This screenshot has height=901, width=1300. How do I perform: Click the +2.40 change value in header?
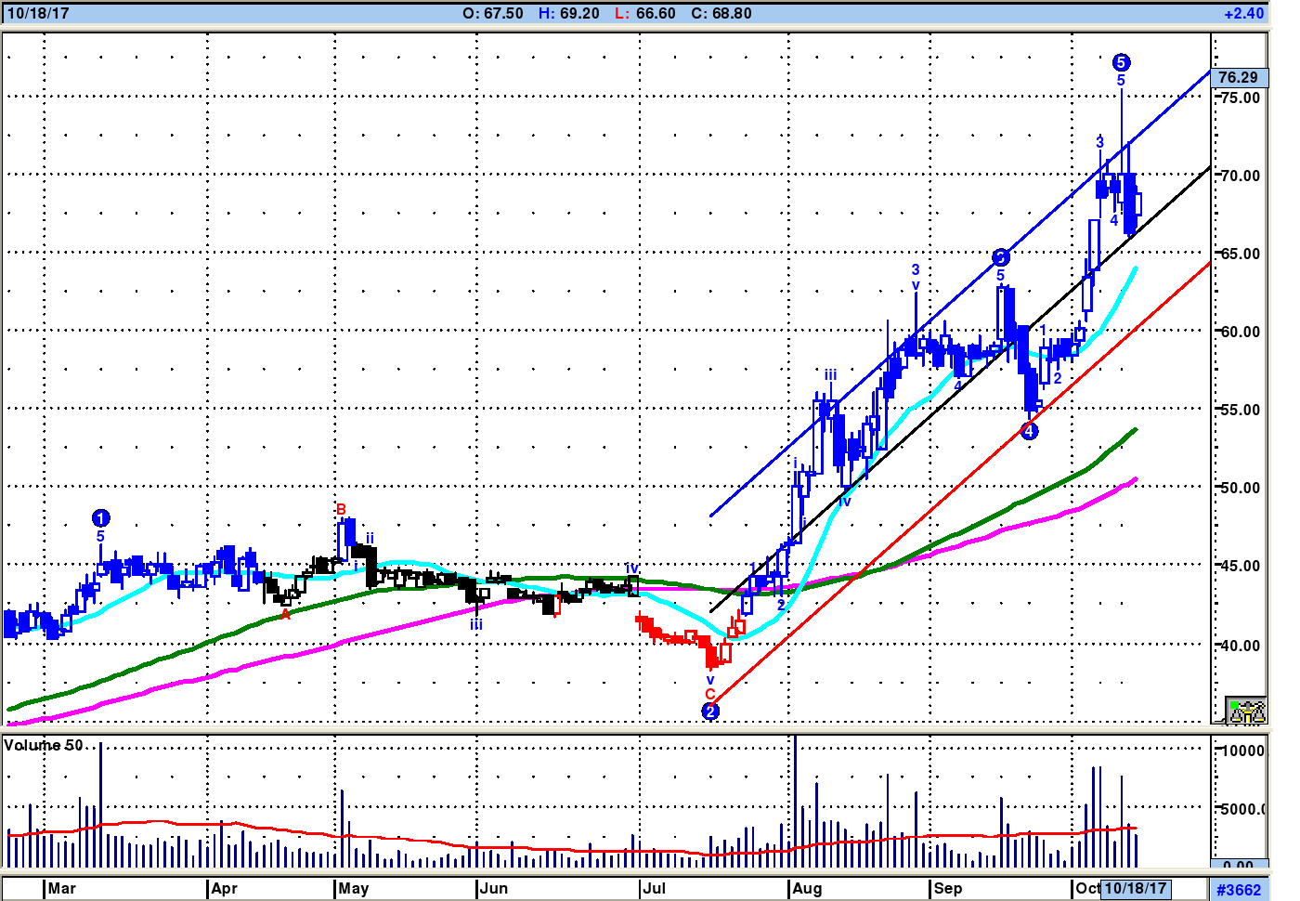[x=1243, y=13]
